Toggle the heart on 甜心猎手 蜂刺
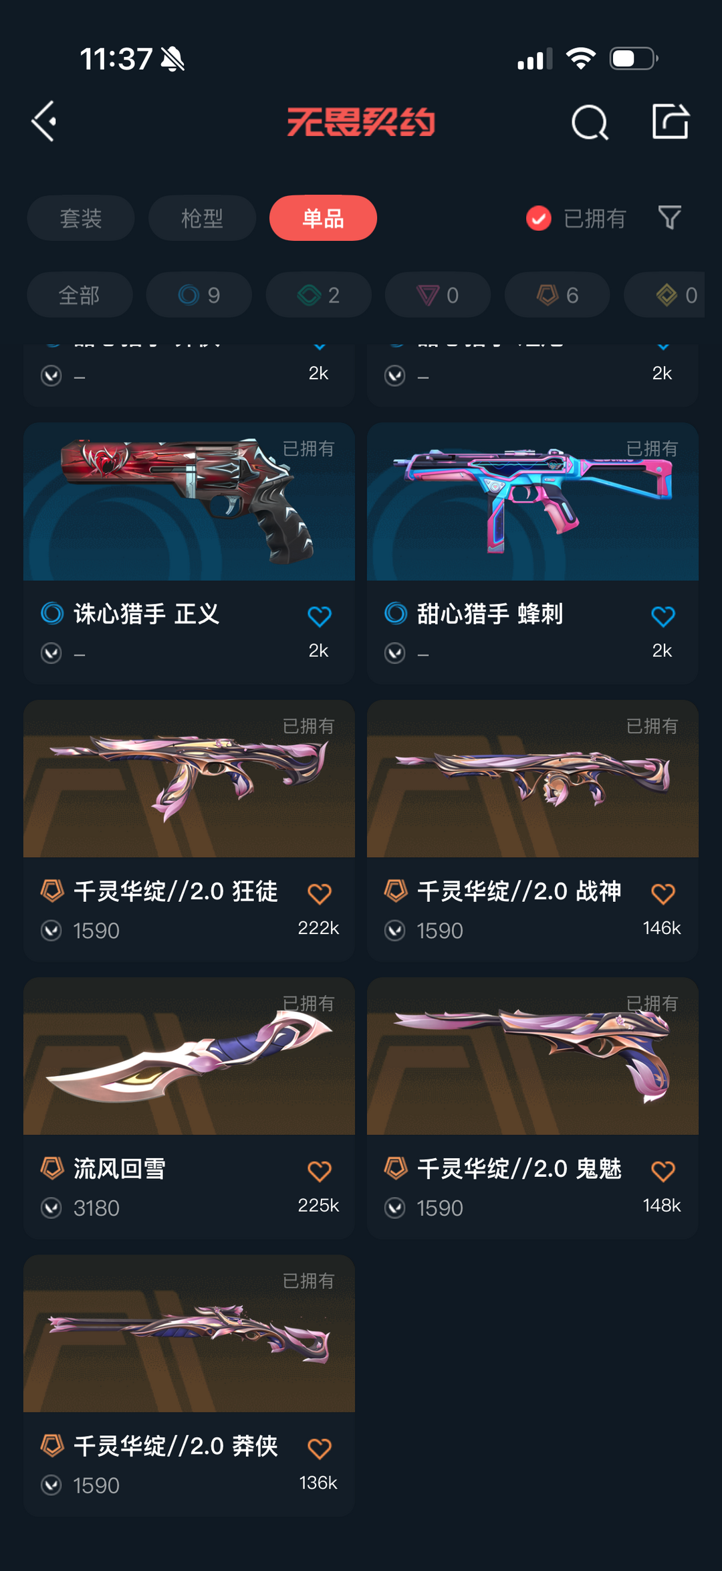This screenshot has width=722, height=1571. pos(663,616)
